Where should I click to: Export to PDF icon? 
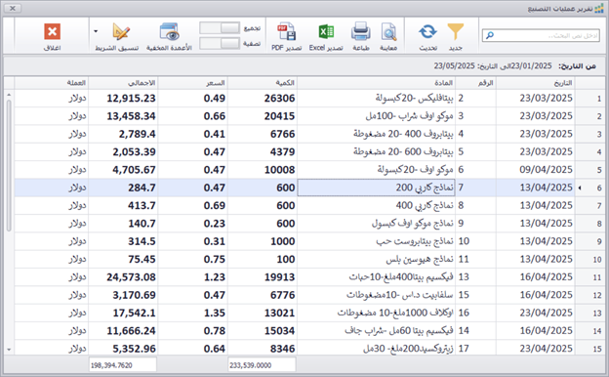(286, 32)
